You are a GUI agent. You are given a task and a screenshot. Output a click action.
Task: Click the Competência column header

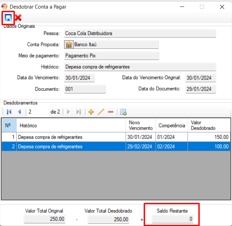[172, 125]
